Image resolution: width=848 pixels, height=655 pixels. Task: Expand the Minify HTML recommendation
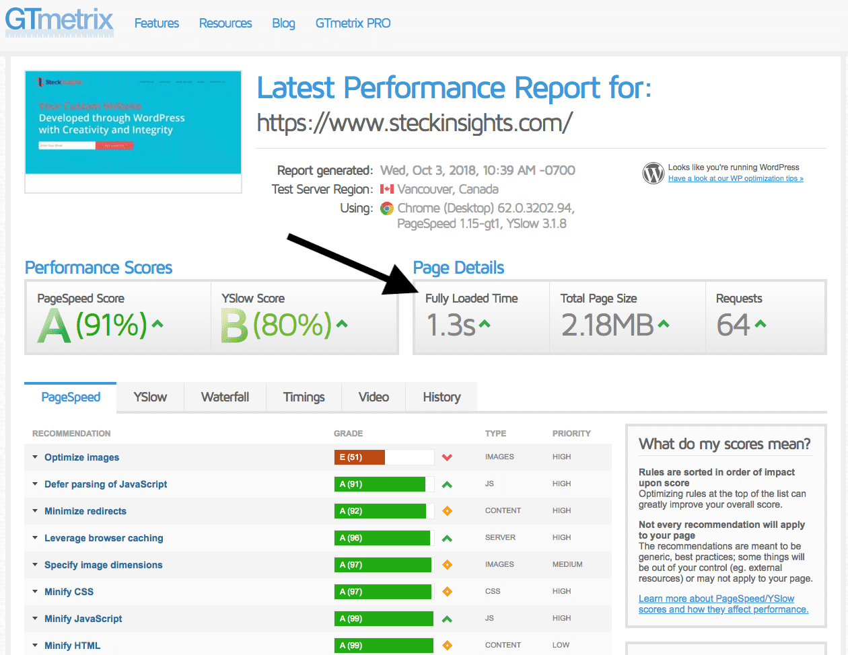pos(35,646)
